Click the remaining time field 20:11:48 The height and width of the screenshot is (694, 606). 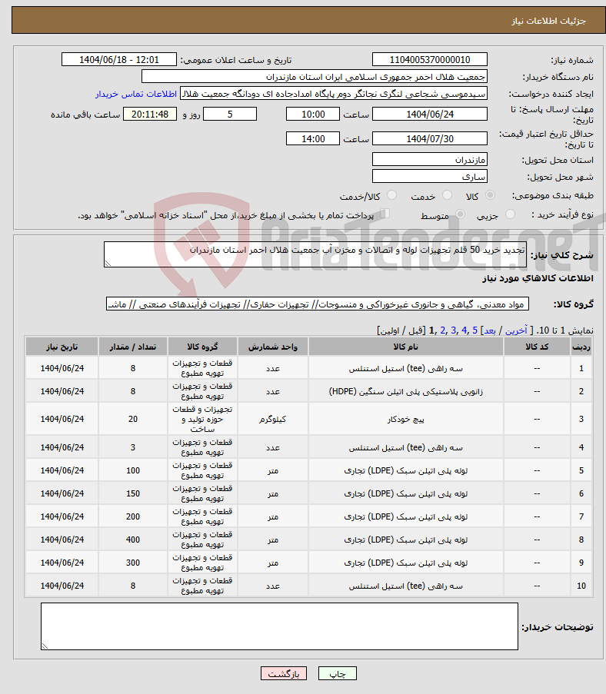[x=150, y=115]
